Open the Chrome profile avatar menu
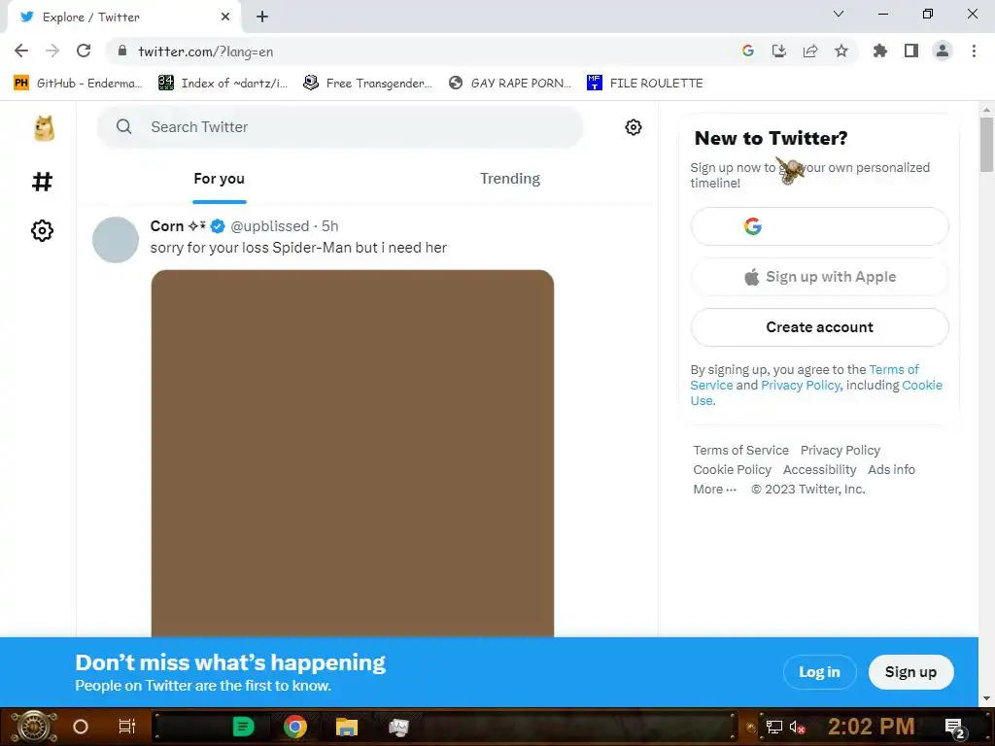Image resolution: width=995 pixels, height=746 pixels. click(x=943, y=51)
